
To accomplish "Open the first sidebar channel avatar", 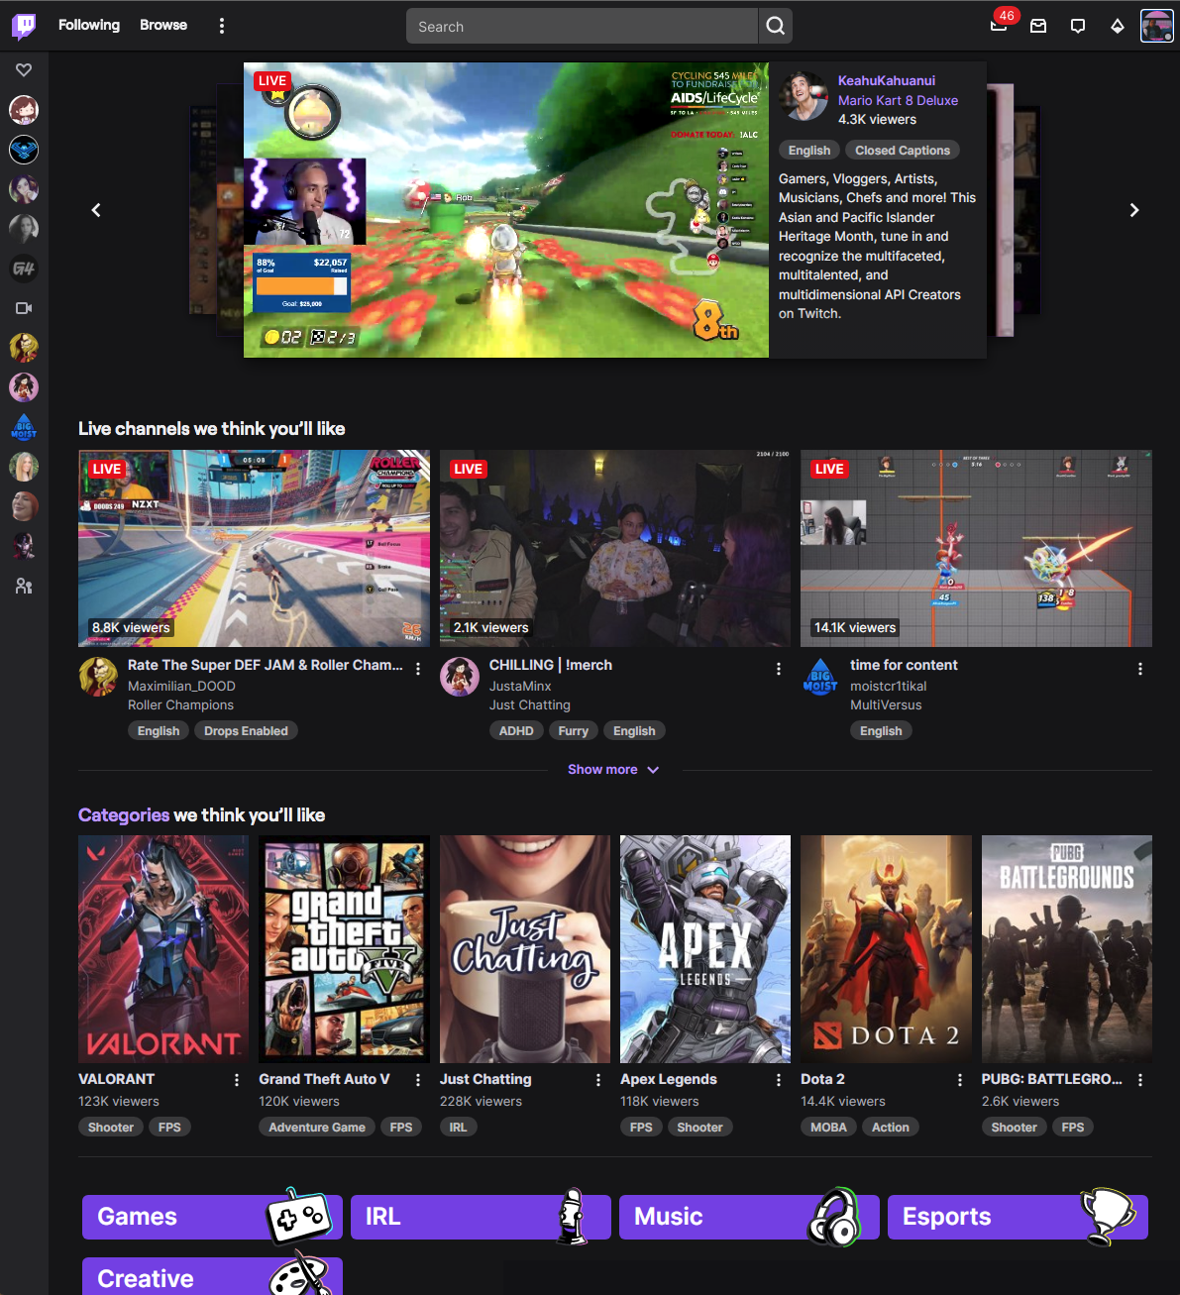I will point(24,110).
